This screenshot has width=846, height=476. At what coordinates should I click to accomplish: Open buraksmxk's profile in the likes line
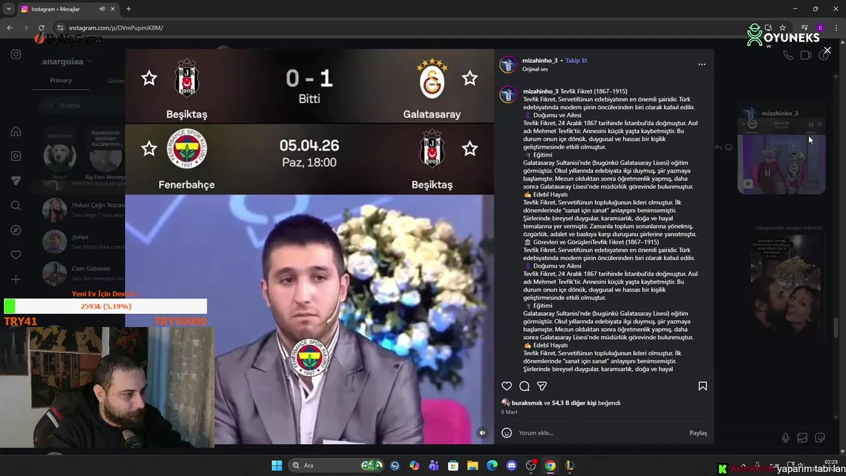pos(527,403)
